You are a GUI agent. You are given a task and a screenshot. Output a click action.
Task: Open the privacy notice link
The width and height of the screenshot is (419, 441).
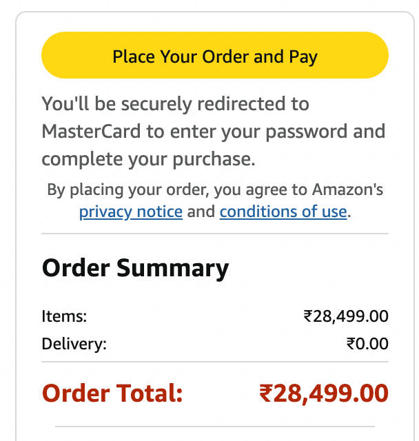(x=130, y=212)
